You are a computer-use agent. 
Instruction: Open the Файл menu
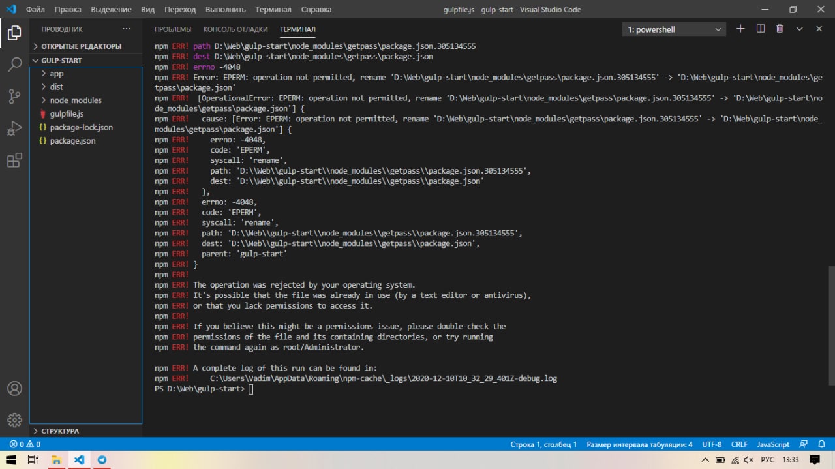[35, 10]
